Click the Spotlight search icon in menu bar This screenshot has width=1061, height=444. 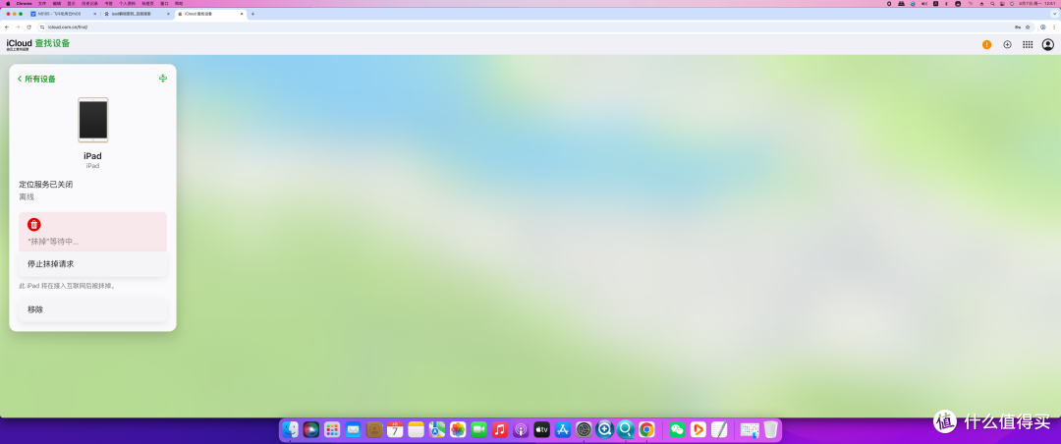(x=992, y=3)
